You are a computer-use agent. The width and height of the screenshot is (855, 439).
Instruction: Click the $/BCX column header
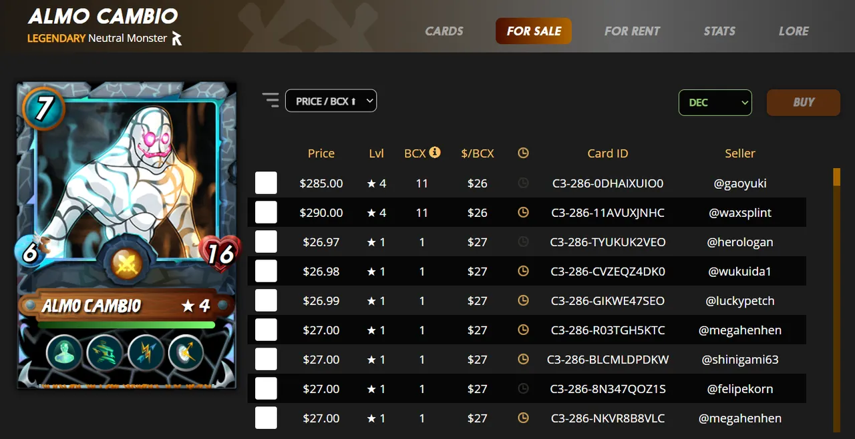pyautogui.click(x=478, y=153)
